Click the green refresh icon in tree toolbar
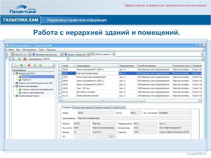Image resolution: width=211 pixels, height=158 pixels. [40, 65]
